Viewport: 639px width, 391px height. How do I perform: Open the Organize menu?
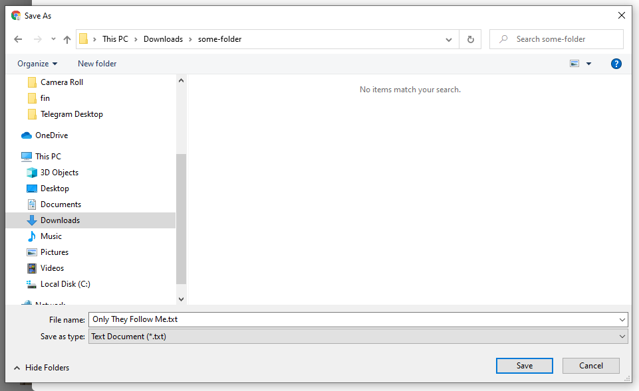tap(37, 64)
